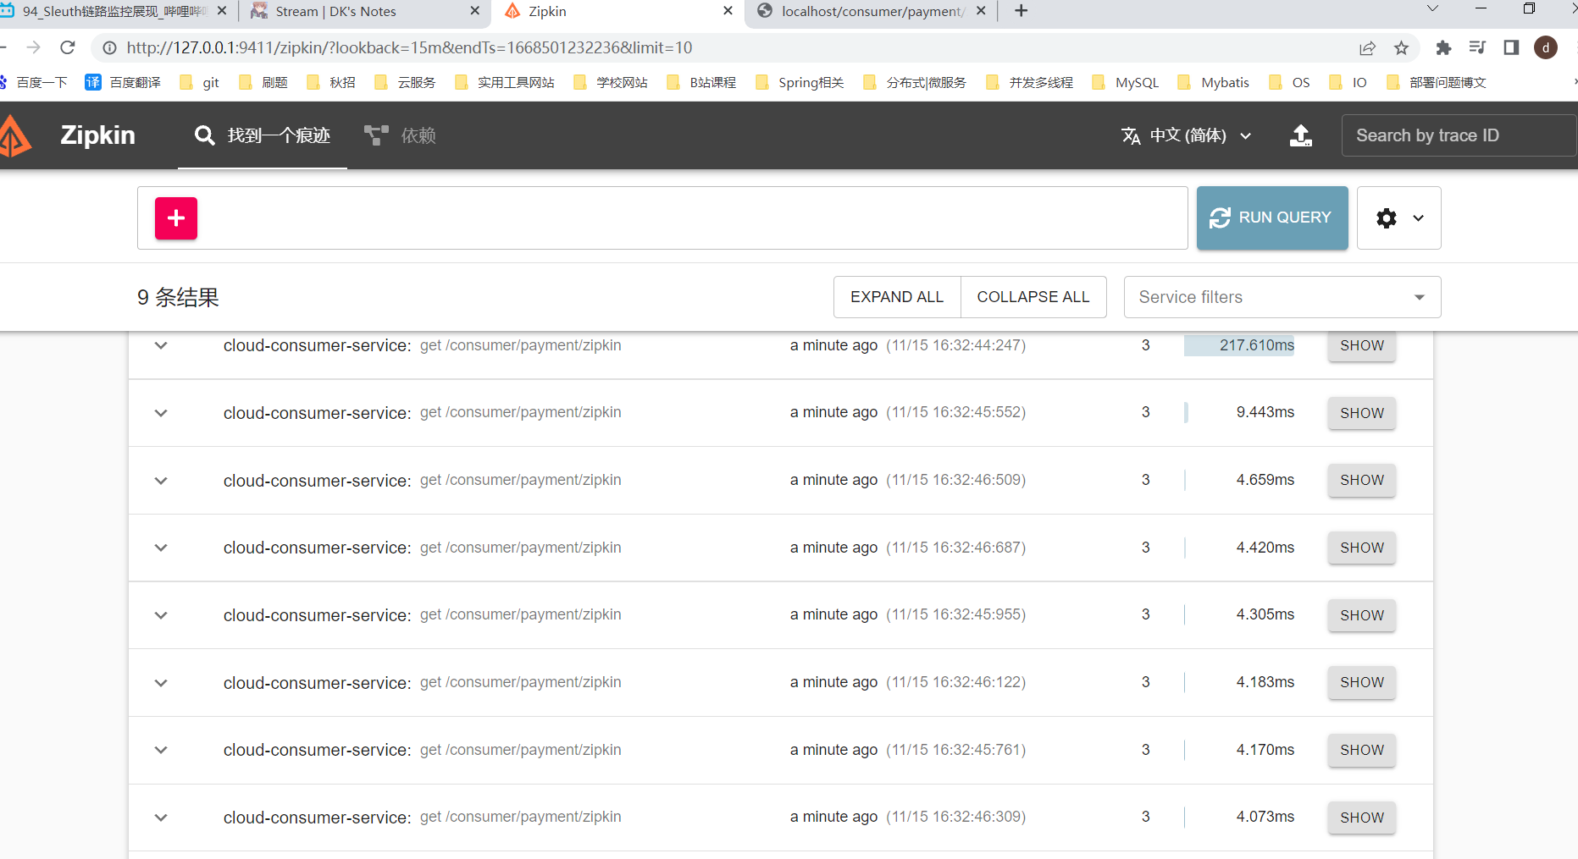Click the translate language icon
The width and height of the screenshot is (1578, 859).
(1131, 135)
